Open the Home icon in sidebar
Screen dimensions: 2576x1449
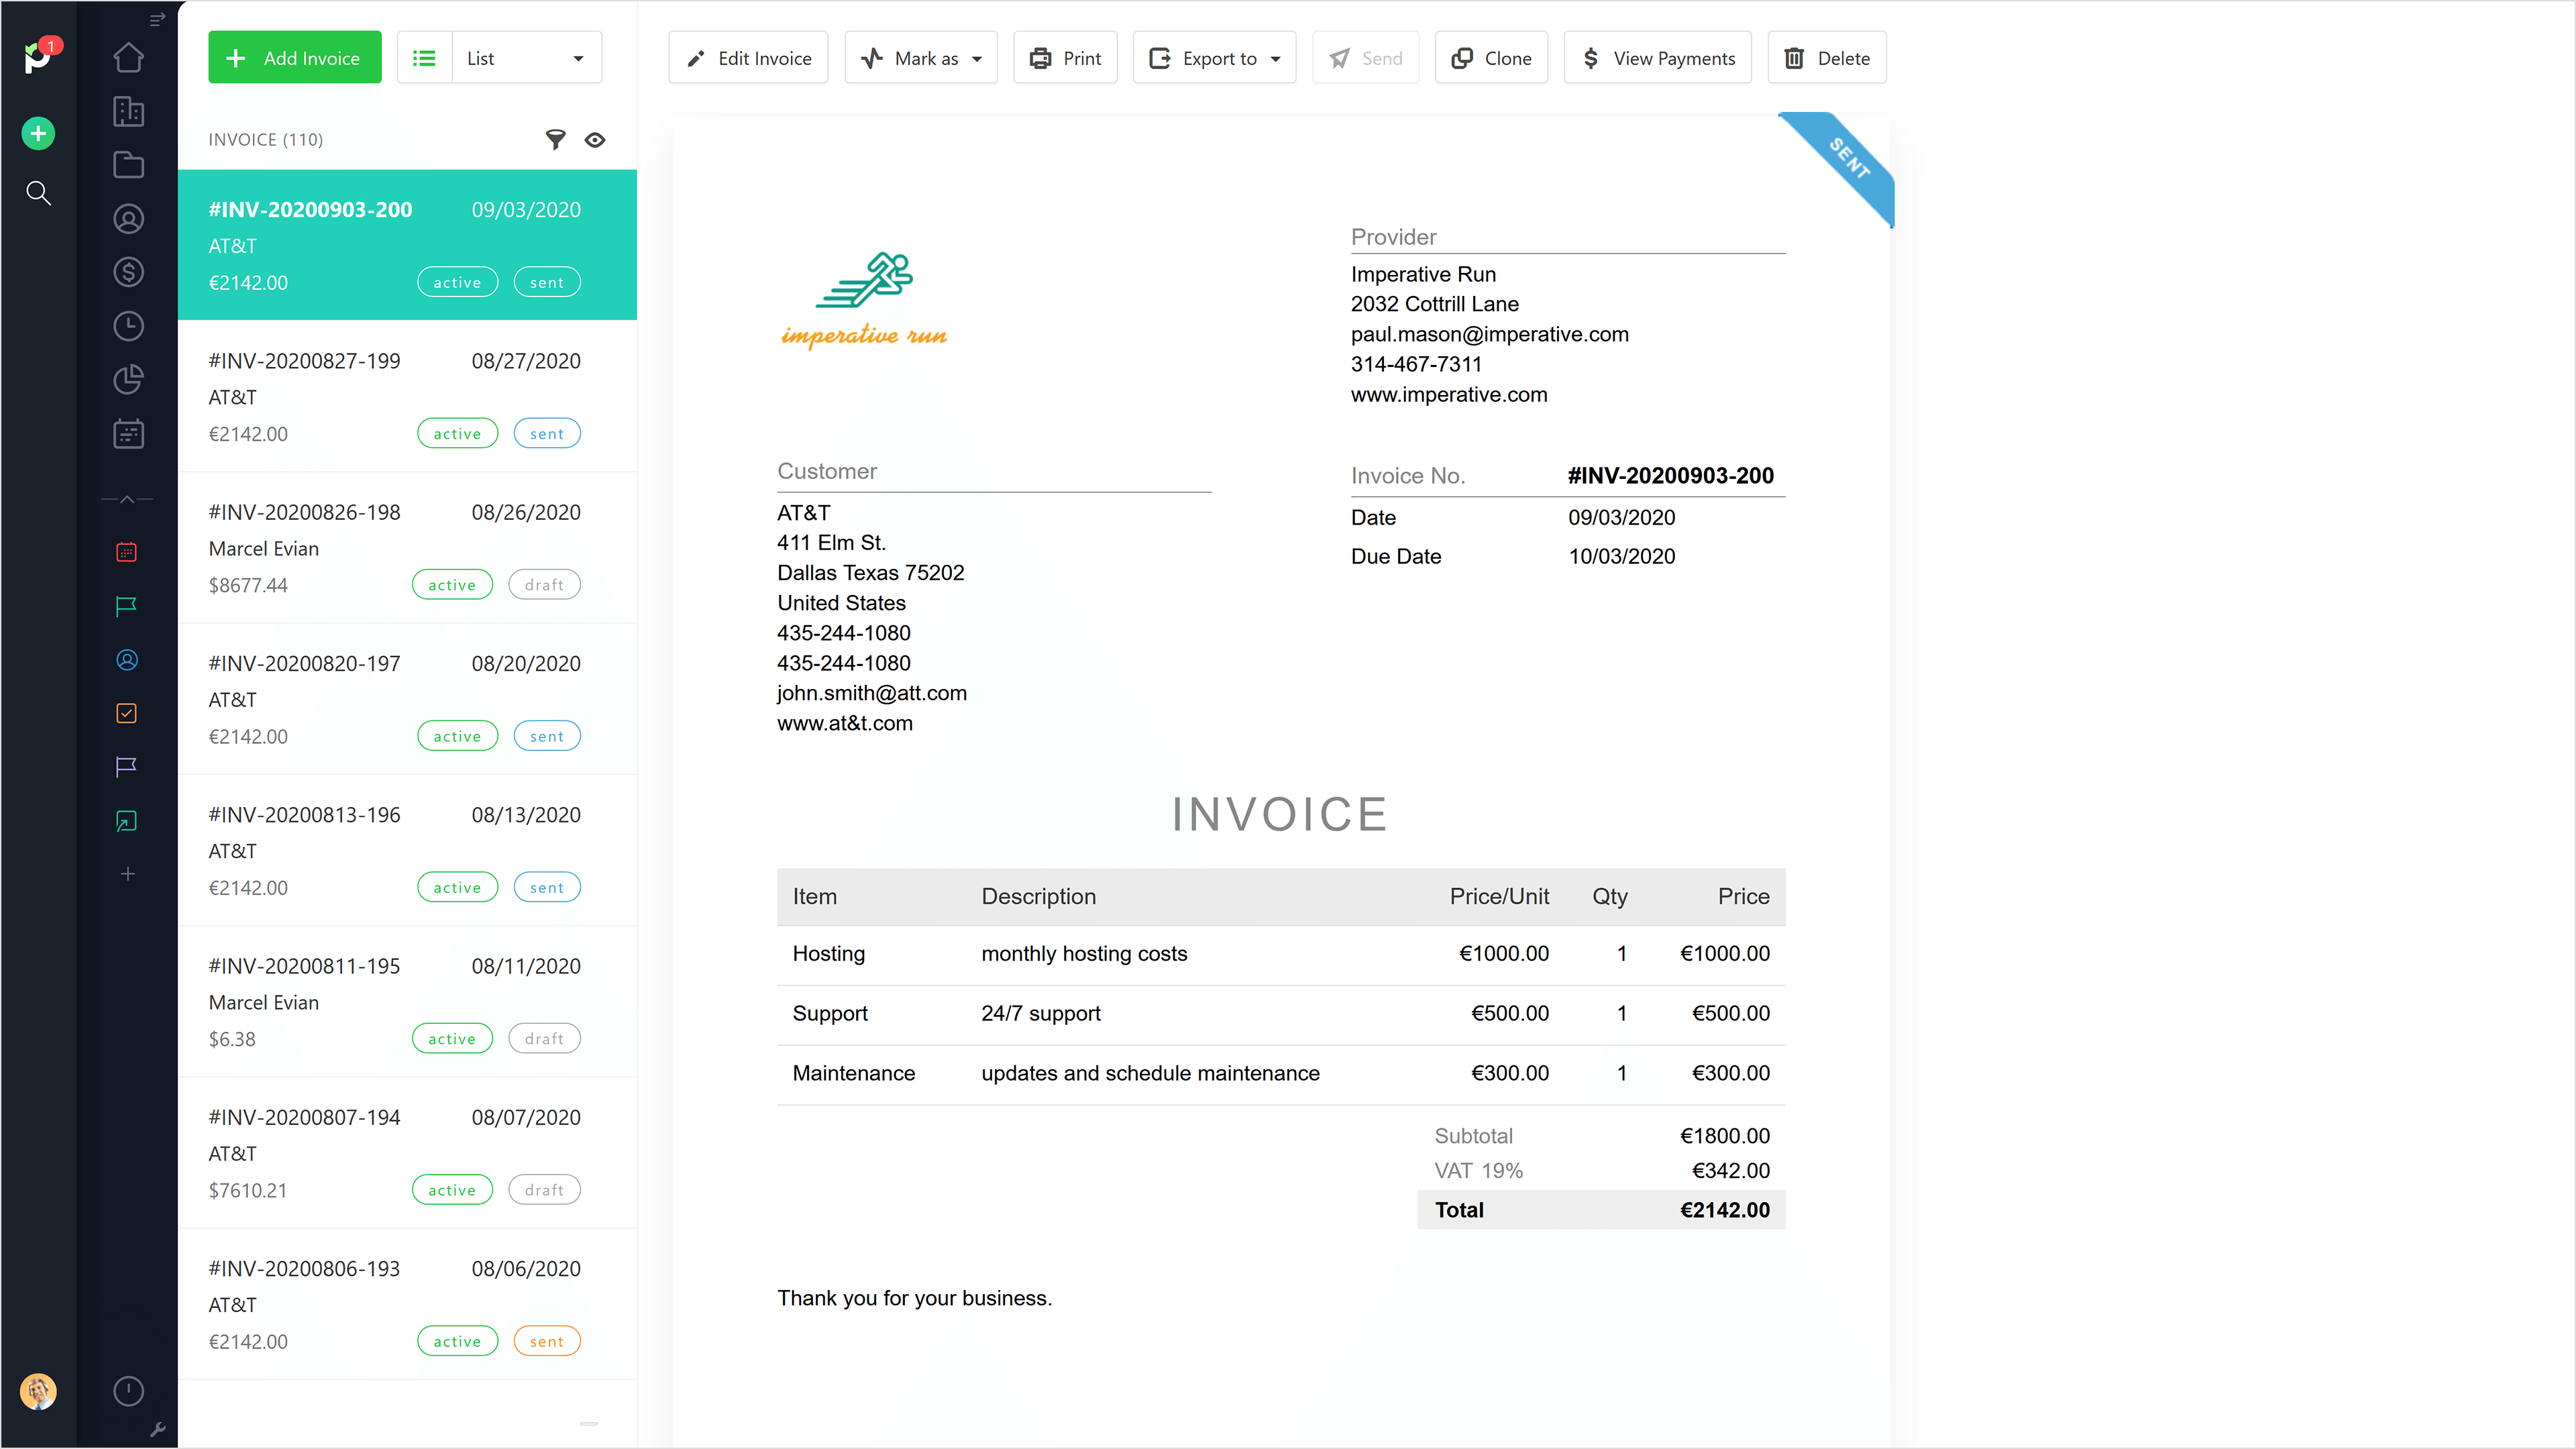128,58
